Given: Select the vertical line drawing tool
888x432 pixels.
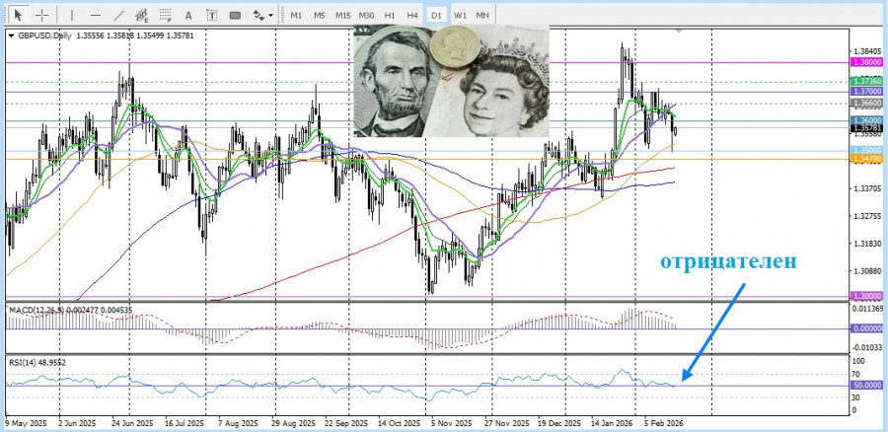Looking at the screenshot, I should click(71, 15).
